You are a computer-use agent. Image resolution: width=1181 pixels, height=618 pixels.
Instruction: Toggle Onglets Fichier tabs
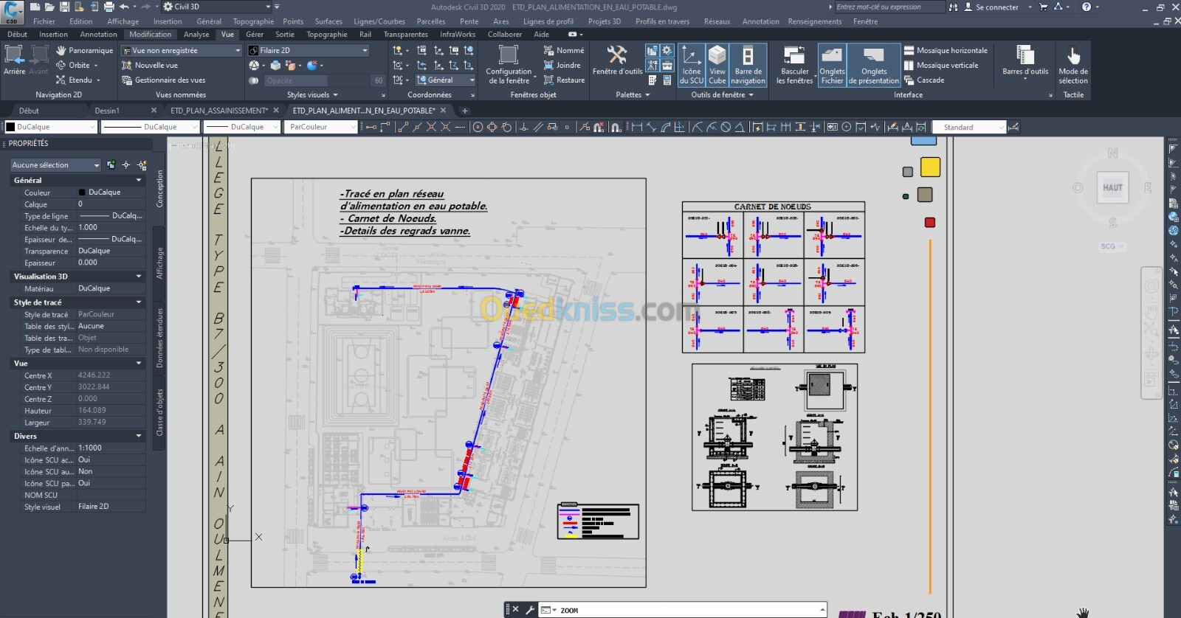[x=832, y=64]
